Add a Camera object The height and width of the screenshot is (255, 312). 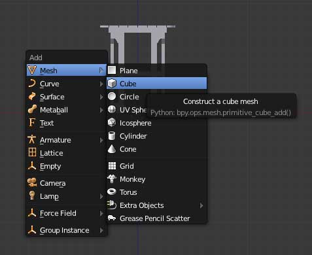tap(66, 183)
